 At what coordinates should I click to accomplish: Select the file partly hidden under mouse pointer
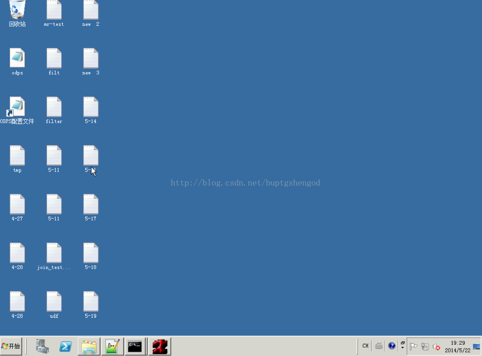click(x=91, y=159)
